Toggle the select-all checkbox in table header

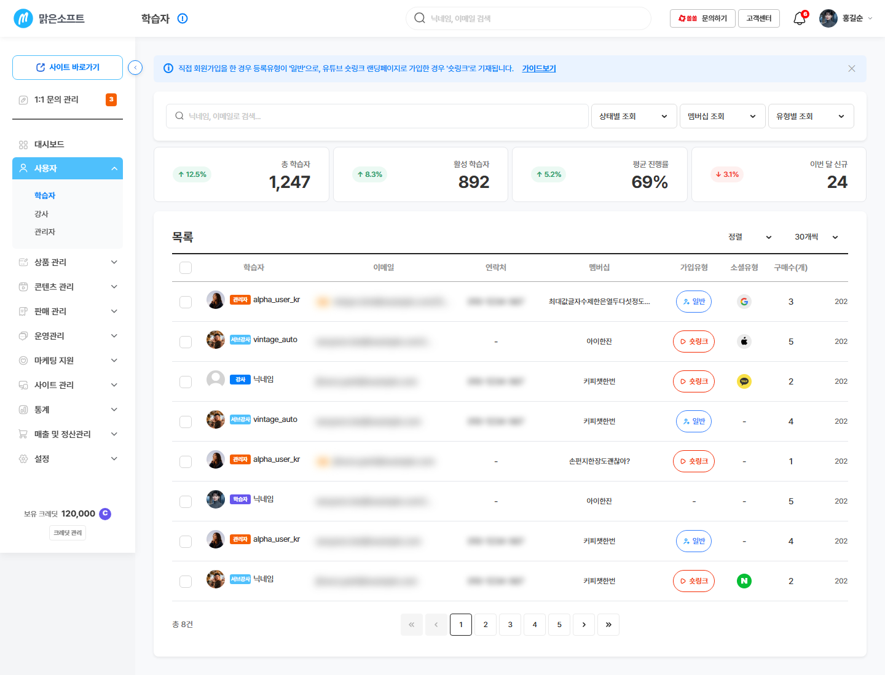point(186,268)
